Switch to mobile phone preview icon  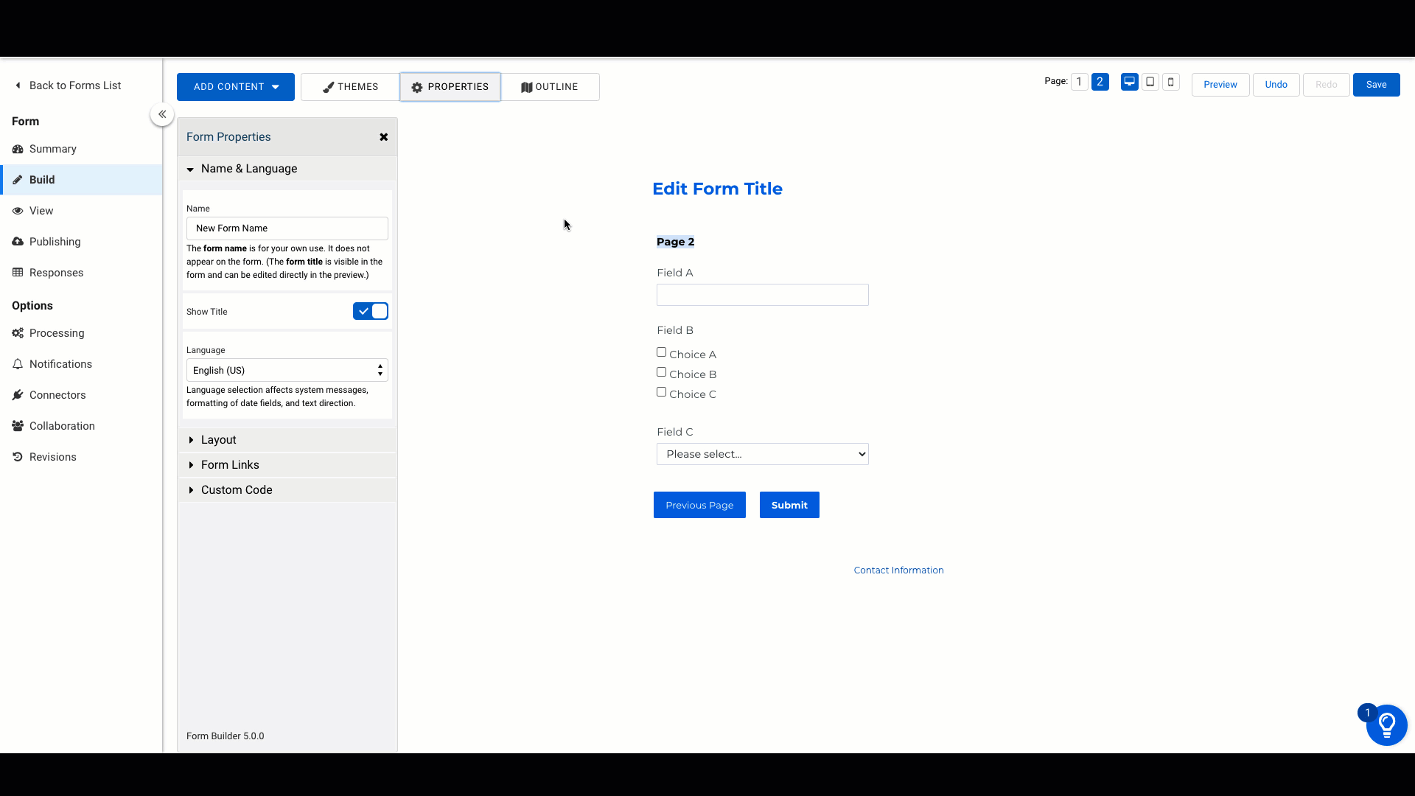1170,82
